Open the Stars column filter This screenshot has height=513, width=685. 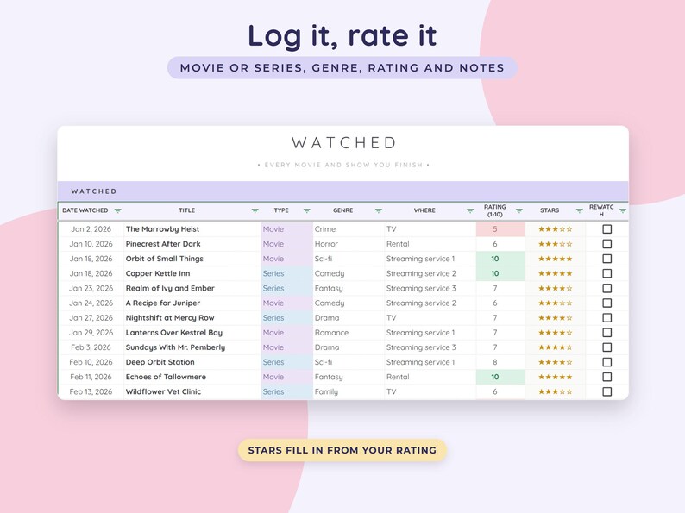pyautogui.click(x=579, y=210)
